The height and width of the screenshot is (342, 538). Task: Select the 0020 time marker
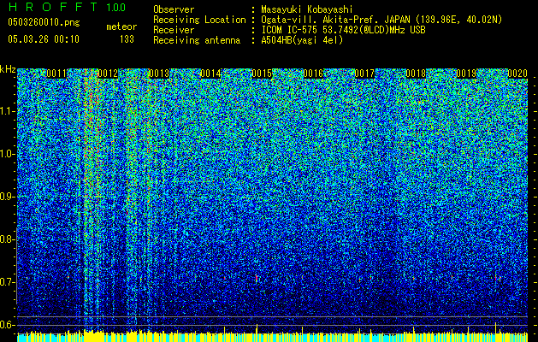[517, 74]
